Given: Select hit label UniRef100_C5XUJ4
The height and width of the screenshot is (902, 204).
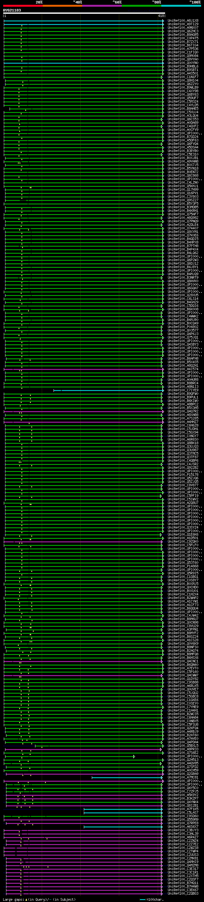Looking at the screenshot, I should coord(183,112).
